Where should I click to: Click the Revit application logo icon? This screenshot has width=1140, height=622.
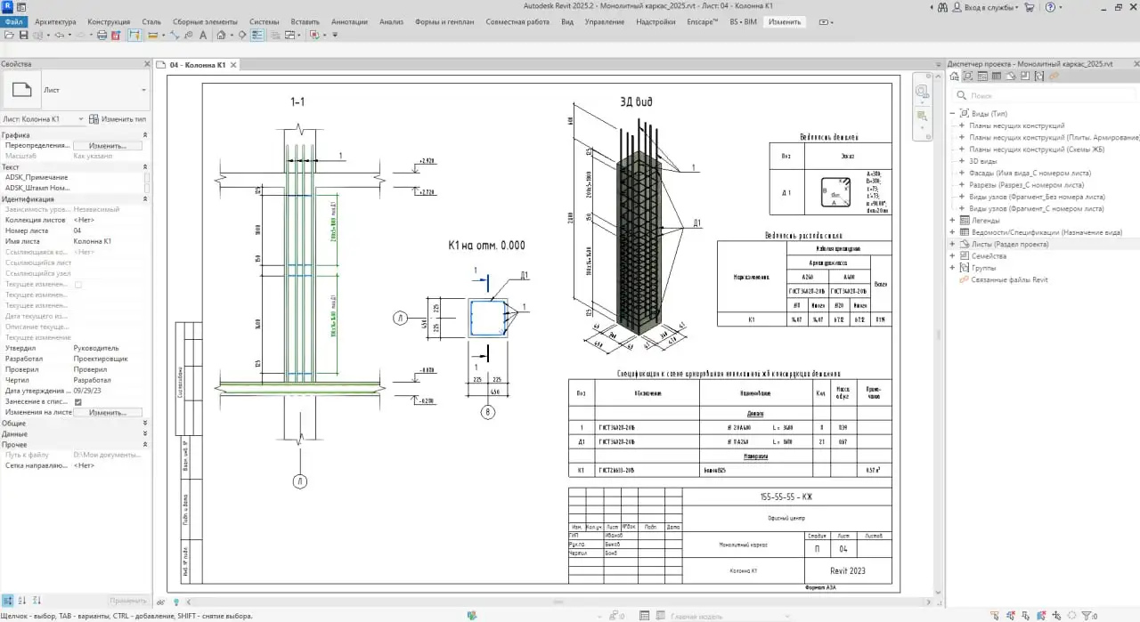click(x=7, y=7)
